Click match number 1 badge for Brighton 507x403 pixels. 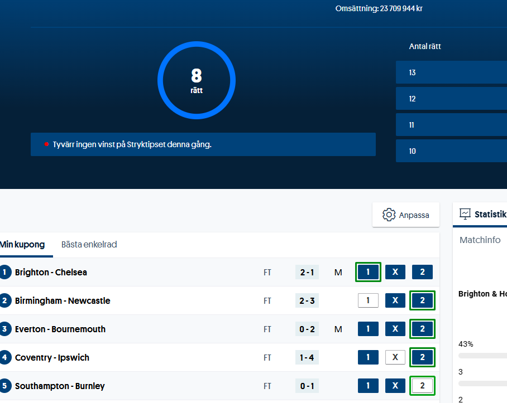tap(5, 272)
